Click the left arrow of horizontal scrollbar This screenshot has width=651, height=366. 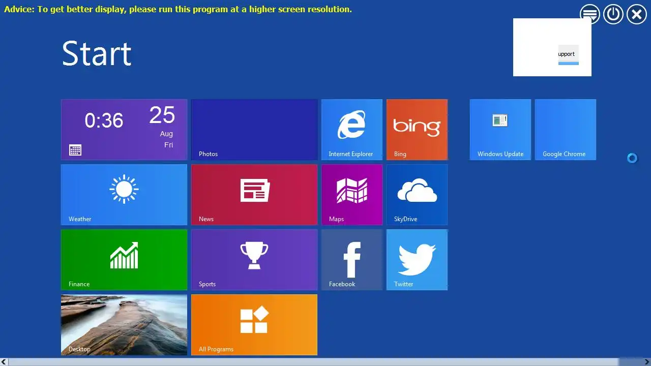tap(4, 362)
